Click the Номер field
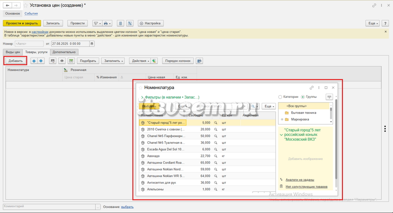The height and width of the screenshot is (213, 393). pos(29,44)
